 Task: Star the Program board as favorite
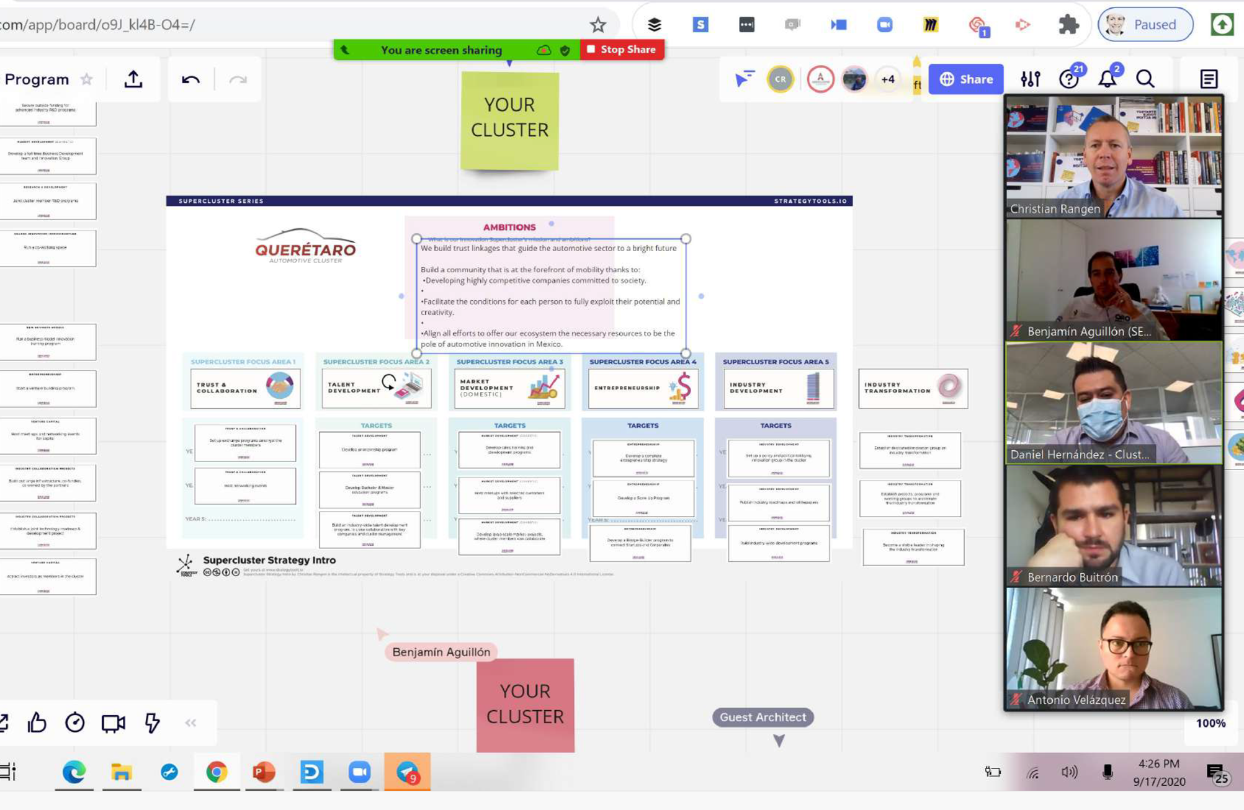click(x=87, y=79)
